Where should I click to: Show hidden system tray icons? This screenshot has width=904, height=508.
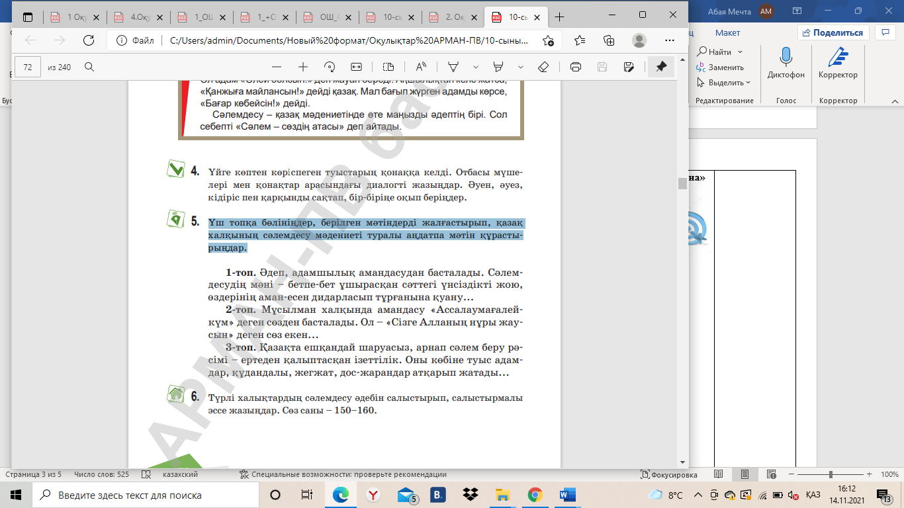[x=698, y=495]
